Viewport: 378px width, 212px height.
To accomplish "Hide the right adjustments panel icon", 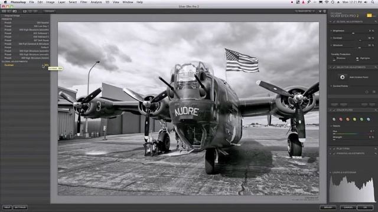I will (x=325, y=11).
